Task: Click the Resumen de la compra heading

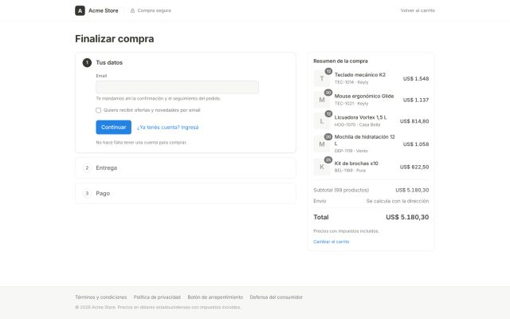Action: point(340,61)
